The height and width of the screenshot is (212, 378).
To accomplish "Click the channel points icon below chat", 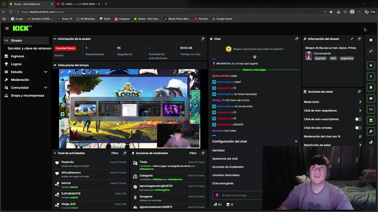I will pyautogui.click(x=217, y=205).
